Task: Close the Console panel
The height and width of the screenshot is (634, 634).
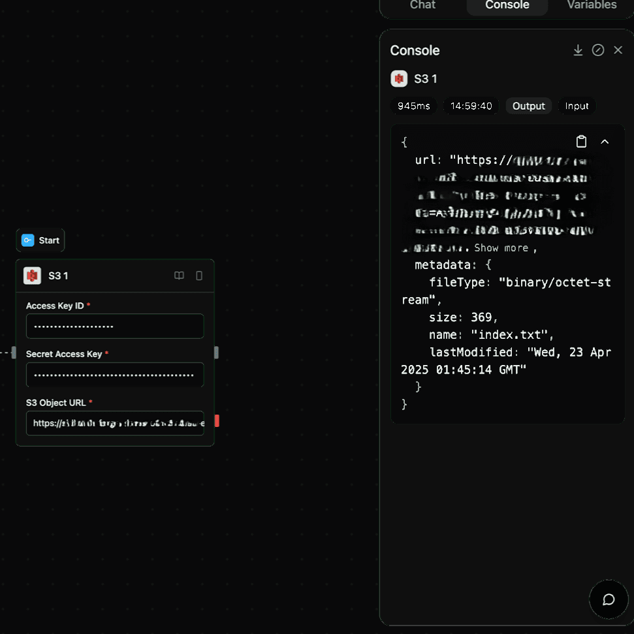Action: (x=618, y=50)
